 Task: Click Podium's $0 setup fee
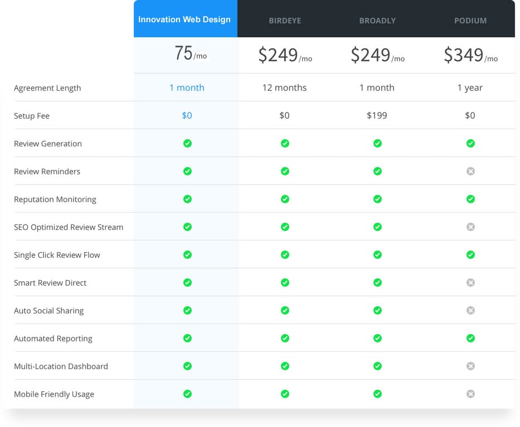[x=470, y=115]
